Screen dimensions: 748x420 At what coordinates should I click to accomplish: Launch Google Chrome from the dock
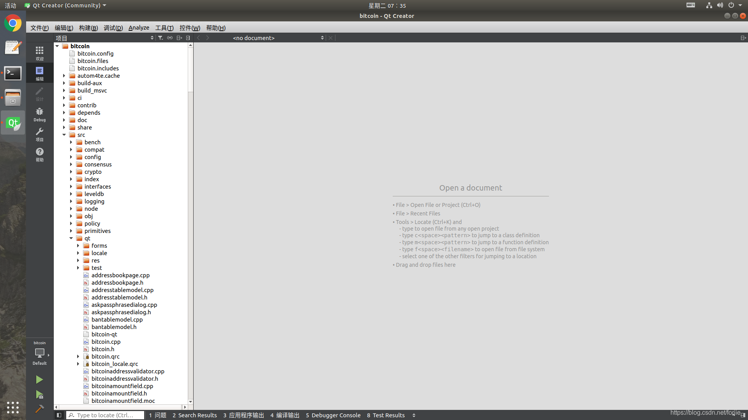13,23
